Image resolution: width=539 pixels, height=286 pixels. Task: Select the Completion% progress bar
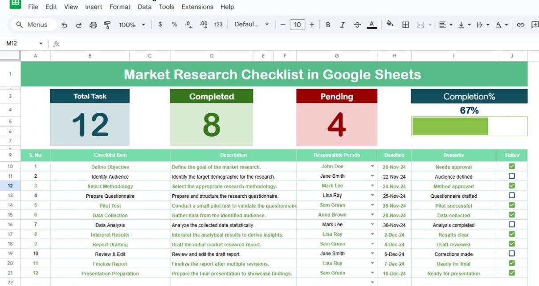tap(469, 126)
